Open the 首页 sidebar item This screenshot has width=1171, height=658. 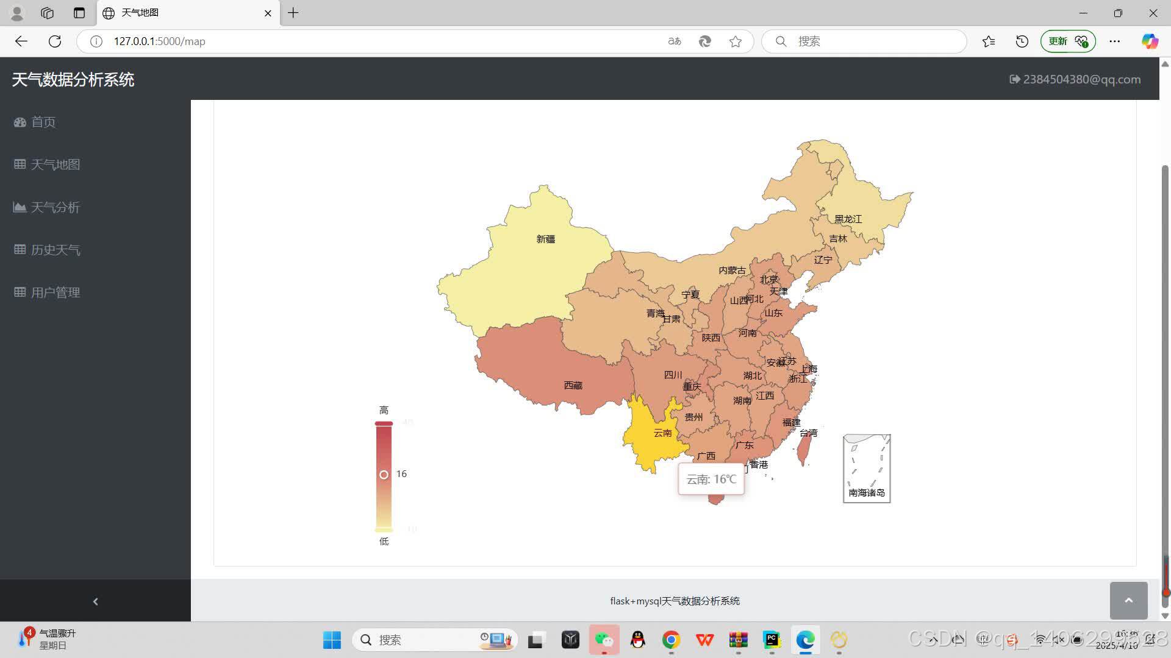tap(43, 122)
